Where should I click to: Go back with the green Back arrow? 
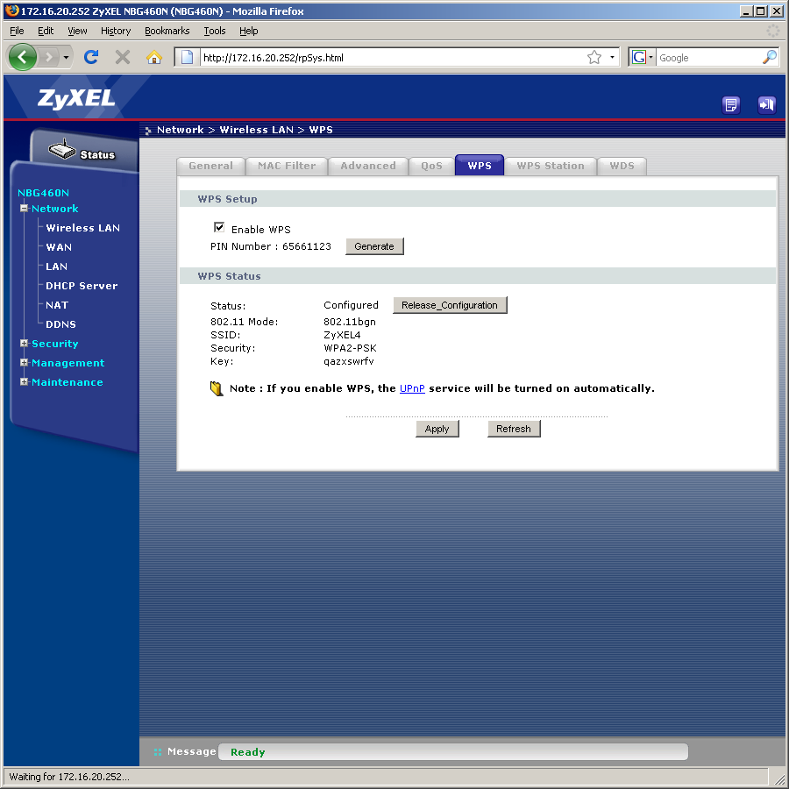click(x=22, y=57)
